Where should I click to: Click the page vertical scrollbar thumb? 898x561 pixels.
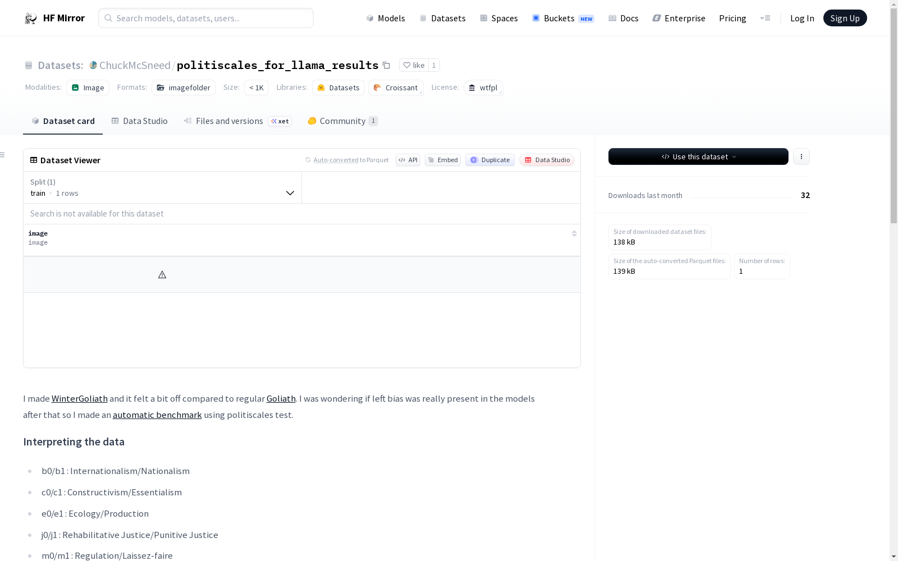coord(894,115)
